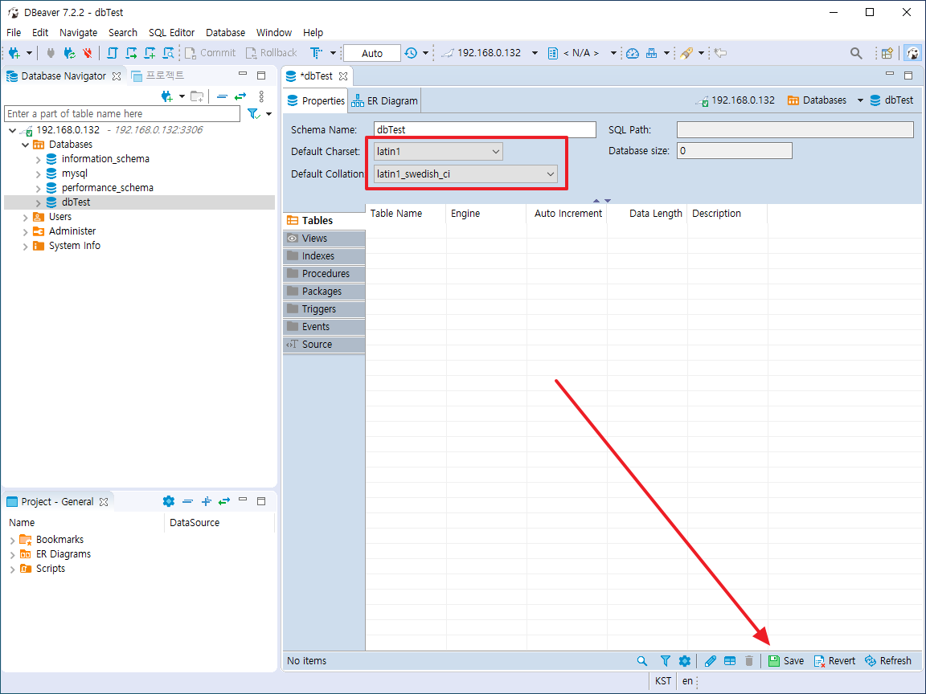Open the Database menu
The width and height of the screenshot is (926, 694).
pyautogui.click(x=226, y=32)
